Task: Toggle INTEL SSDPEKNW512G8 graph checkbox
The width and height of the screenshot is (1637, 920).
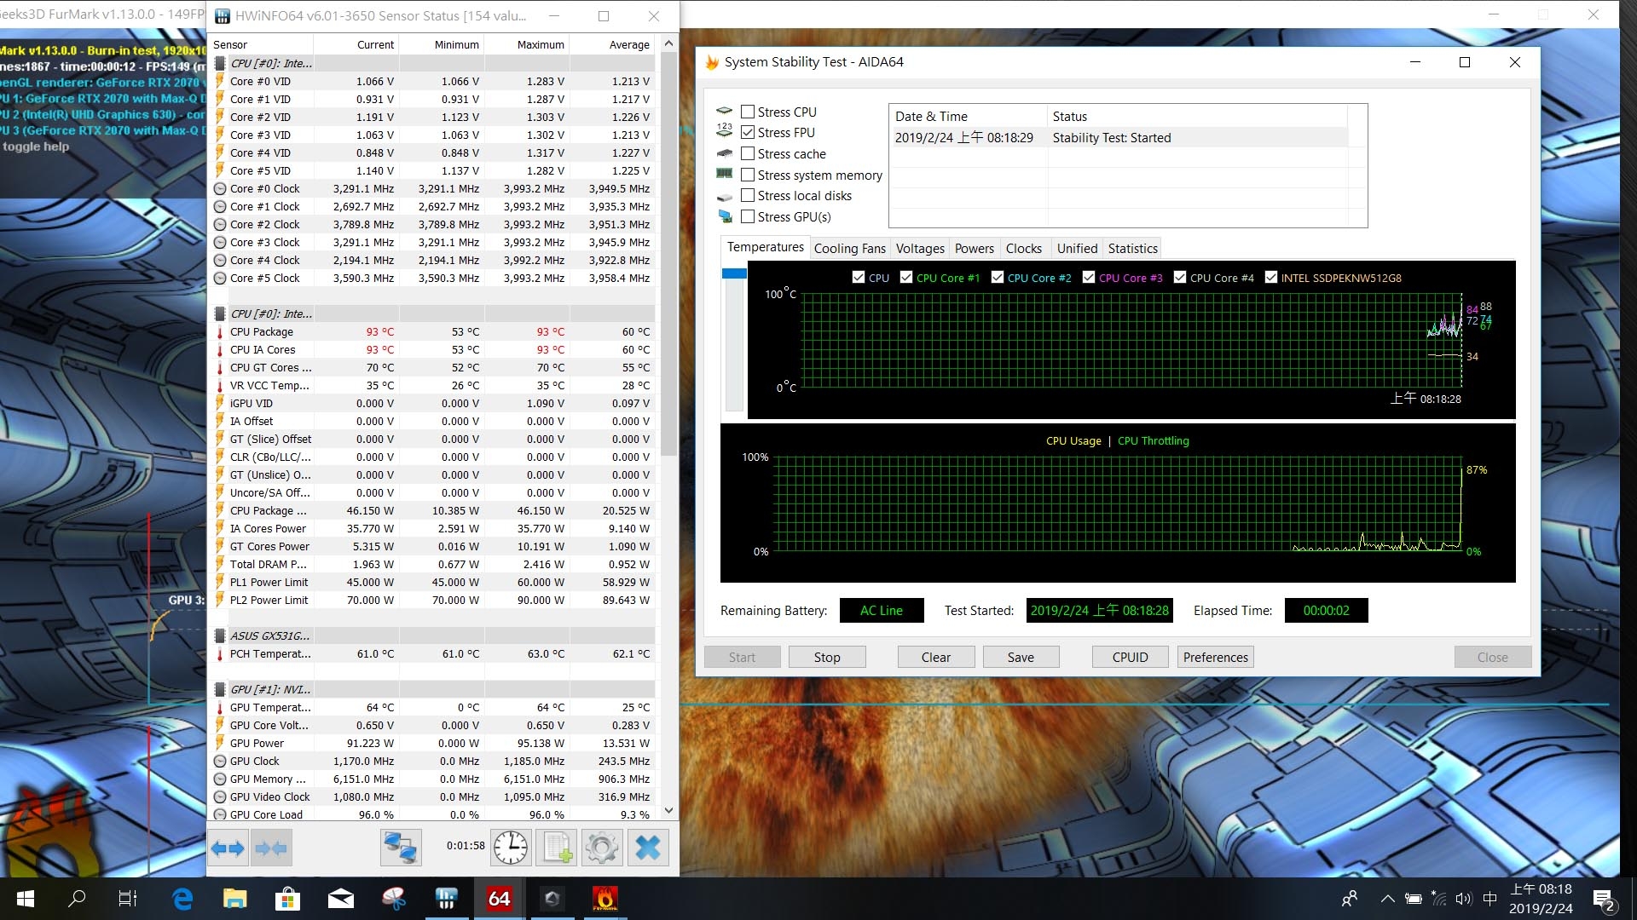Action: [1271, 277]
